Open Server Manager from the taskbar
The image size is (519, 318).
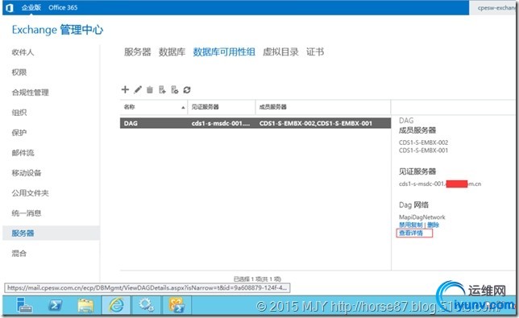point(24,305)
